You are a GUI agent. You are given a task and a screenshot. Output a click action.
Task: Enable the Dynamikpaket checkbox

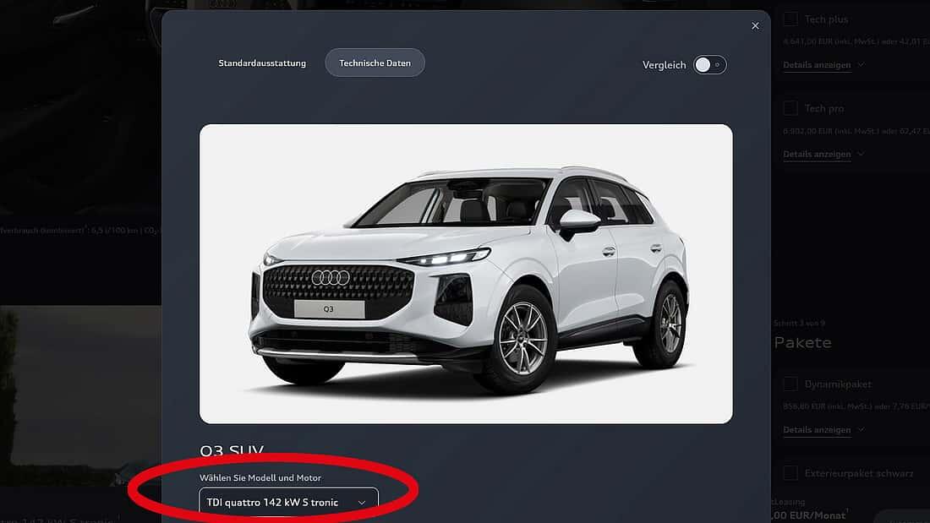click(x=790, y=384)
